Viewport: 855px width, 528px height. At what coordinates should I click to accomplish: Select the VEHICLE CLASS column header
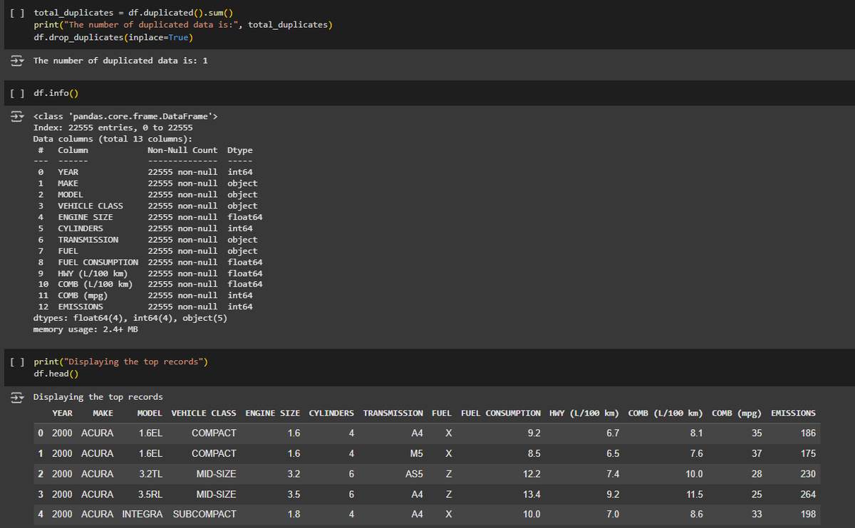click(204, 413)
